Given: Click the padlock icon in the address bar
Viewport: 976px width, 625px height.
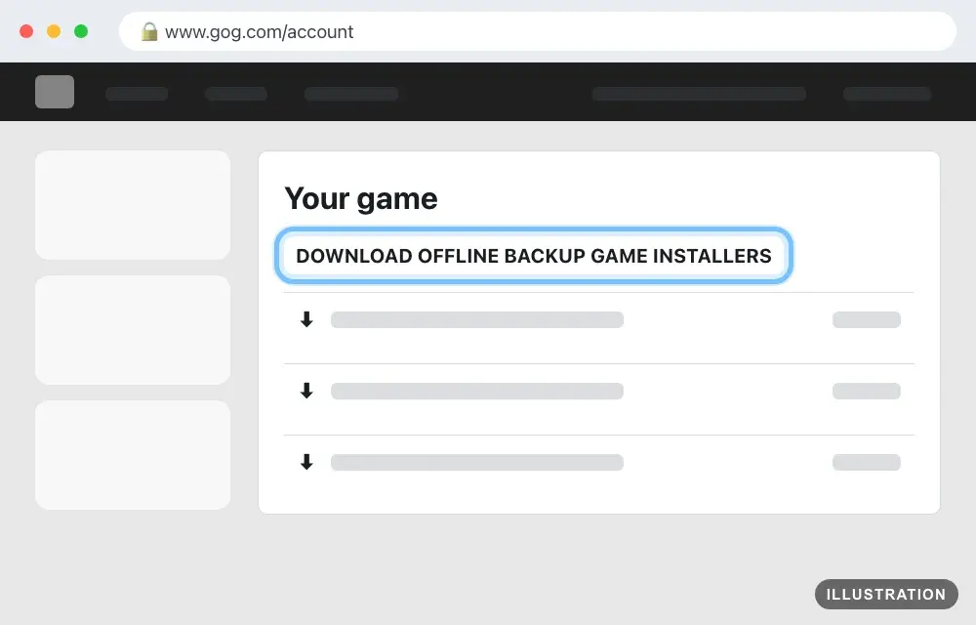Looking at the screenshot, I should click(x=148, y=31).
